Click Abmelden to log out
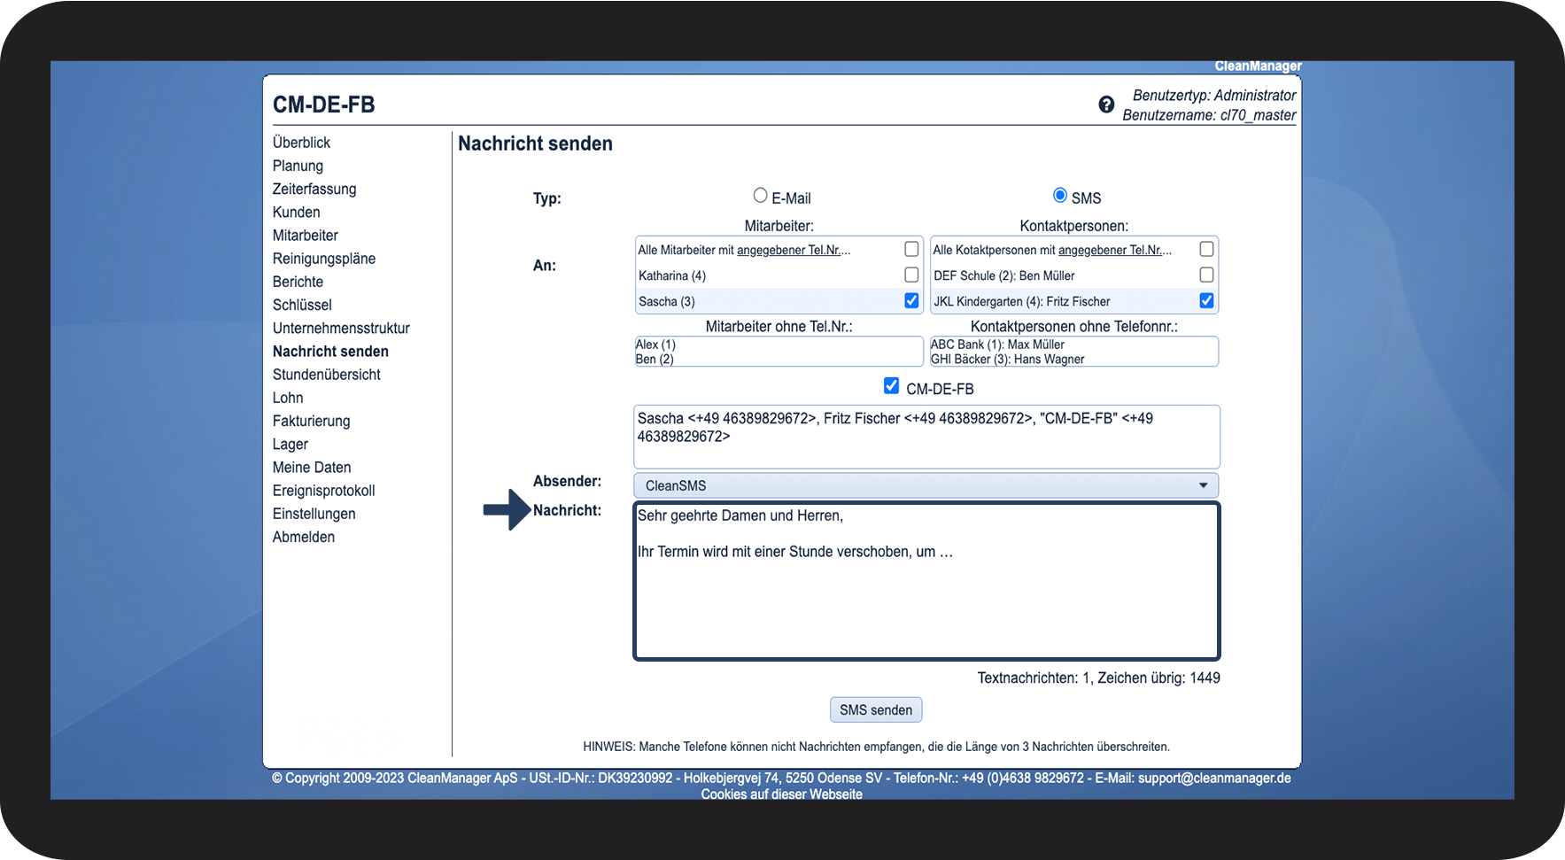Image resolution: width=1565 pixels, height=860 pixels. 304,537
